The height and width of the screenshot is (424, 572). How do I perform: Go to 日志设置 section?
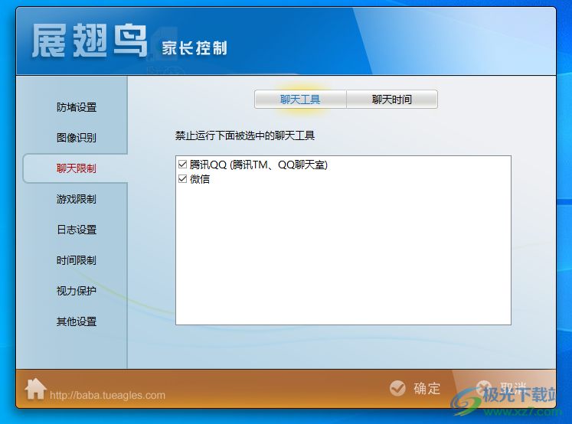pyautogui.click(x=77, y=230)
